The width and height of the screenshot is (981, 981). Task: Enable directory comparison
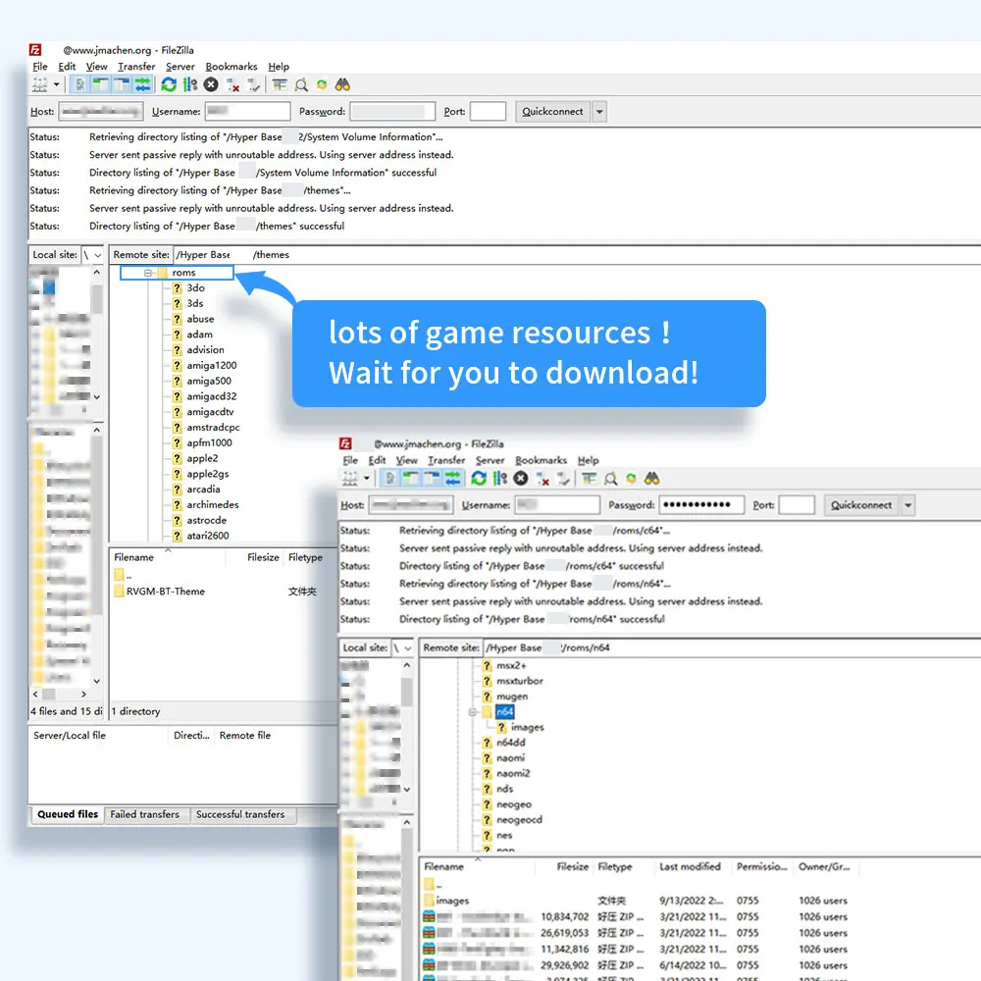[x=301, y=83]
